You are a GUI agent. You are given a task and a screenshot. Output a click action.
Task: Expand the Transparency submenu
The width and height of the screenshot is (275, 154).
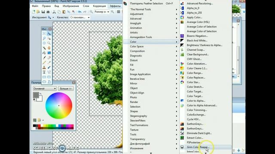click(x=151, y=139)
